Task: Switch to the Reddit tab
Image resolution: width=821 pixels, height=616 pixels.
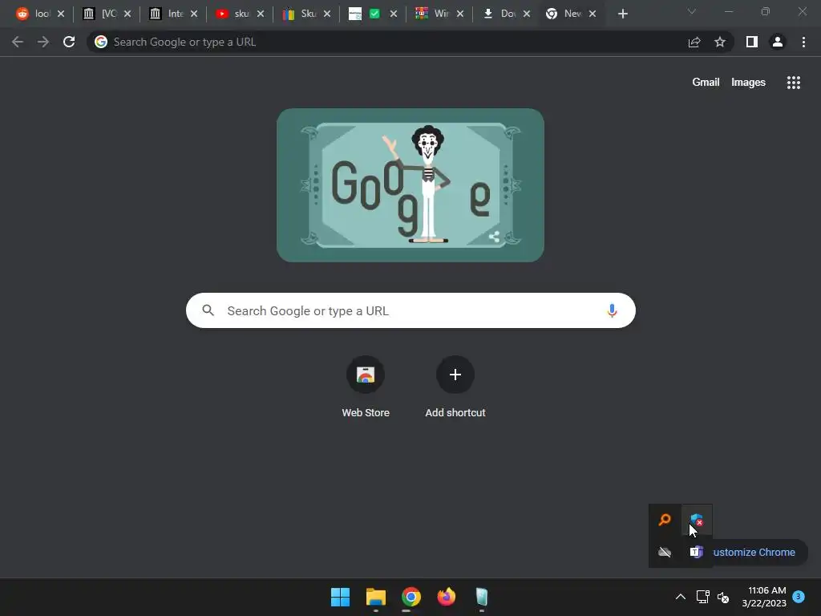Action: [32, 14]
